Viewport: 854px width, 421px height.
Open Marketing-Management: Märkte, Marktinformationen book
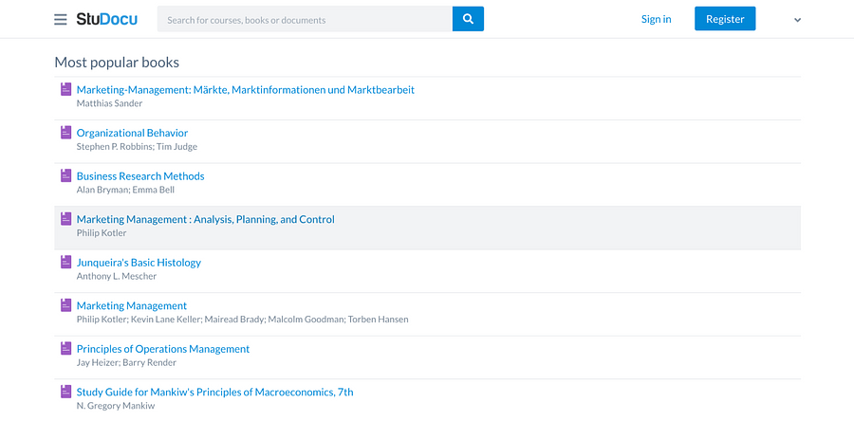[x=246, y=90]
